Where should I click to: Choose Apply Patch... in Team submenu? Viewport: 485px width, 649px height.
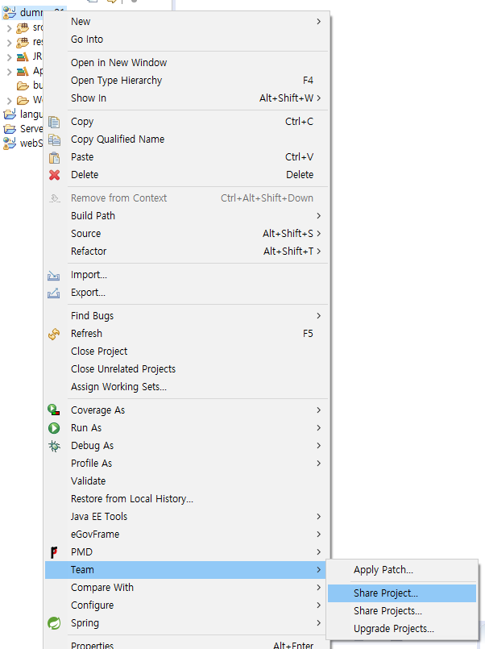tap(383, 570)
